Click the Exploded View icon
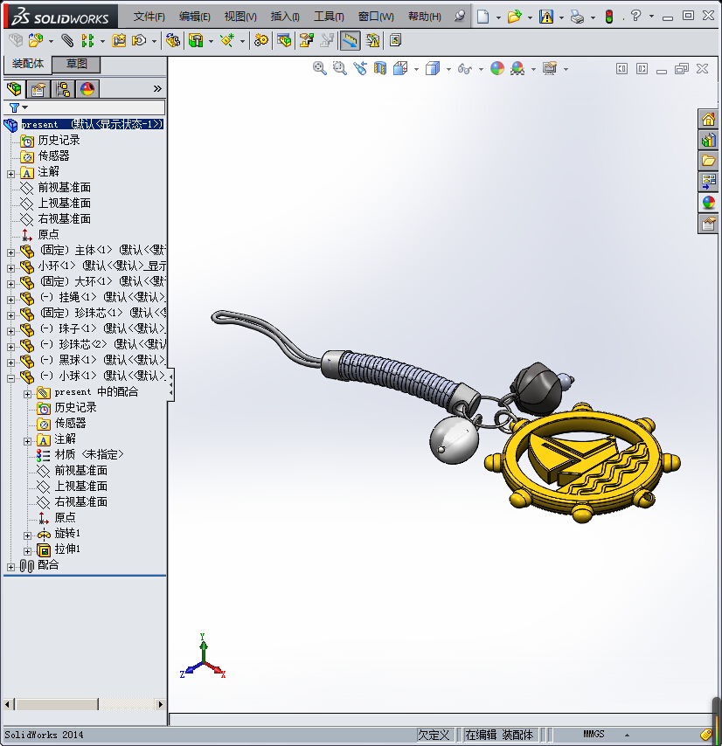 (307, 40)
